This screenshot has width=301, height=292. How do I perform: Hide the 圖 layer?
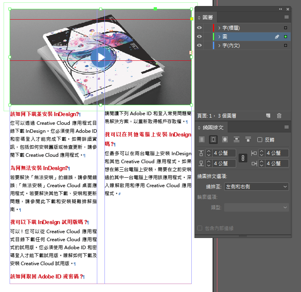pyautogui.click(x=199, y=37)
